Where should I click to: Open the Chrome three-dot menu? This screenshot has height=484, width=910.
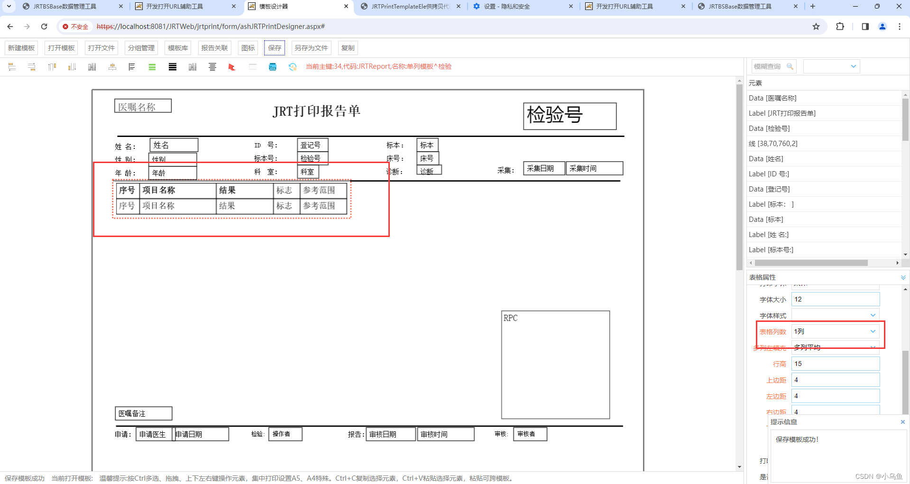coord(900,27)
